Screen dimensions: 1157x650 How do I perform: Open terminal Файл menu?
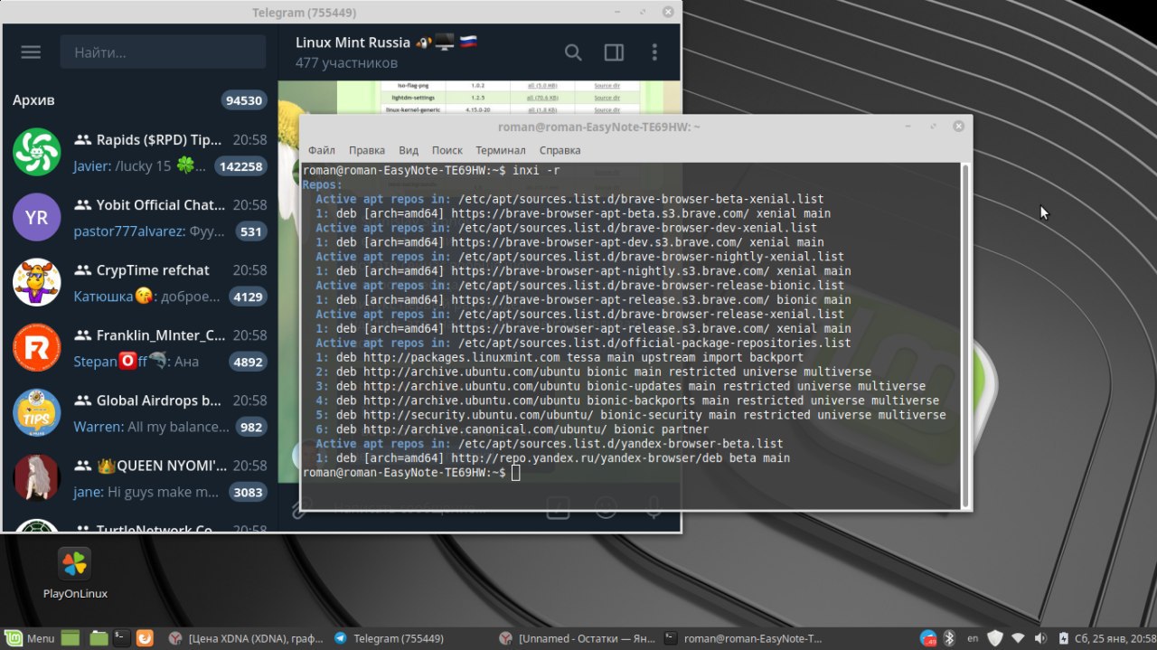tap(321, 150)
